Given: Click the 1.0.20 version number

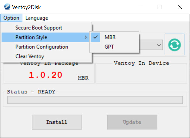Looking at the screenshot, I should 46,75.
